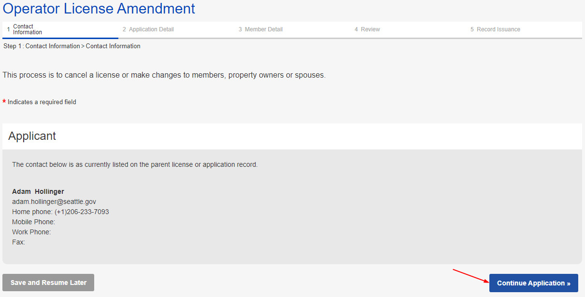Click the Work Phone label

click(x=31, y=232)
